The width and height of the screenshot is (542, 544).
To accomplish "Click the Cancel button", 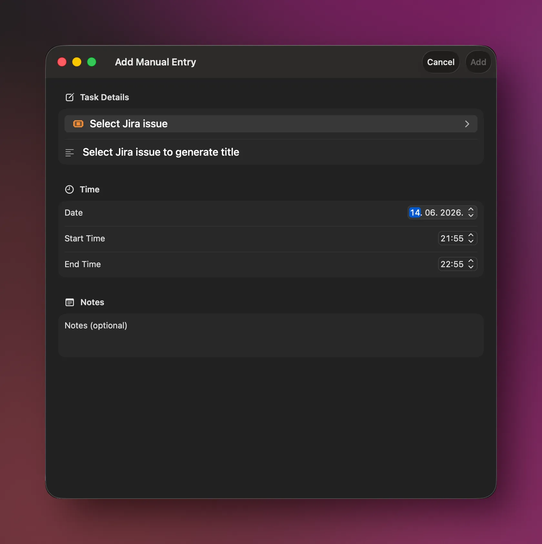I will tap(441, 62).
